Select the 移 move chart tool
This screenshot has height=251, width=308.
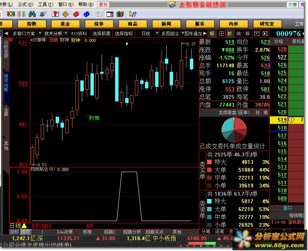pyautogui.click(x=247, y=34)
